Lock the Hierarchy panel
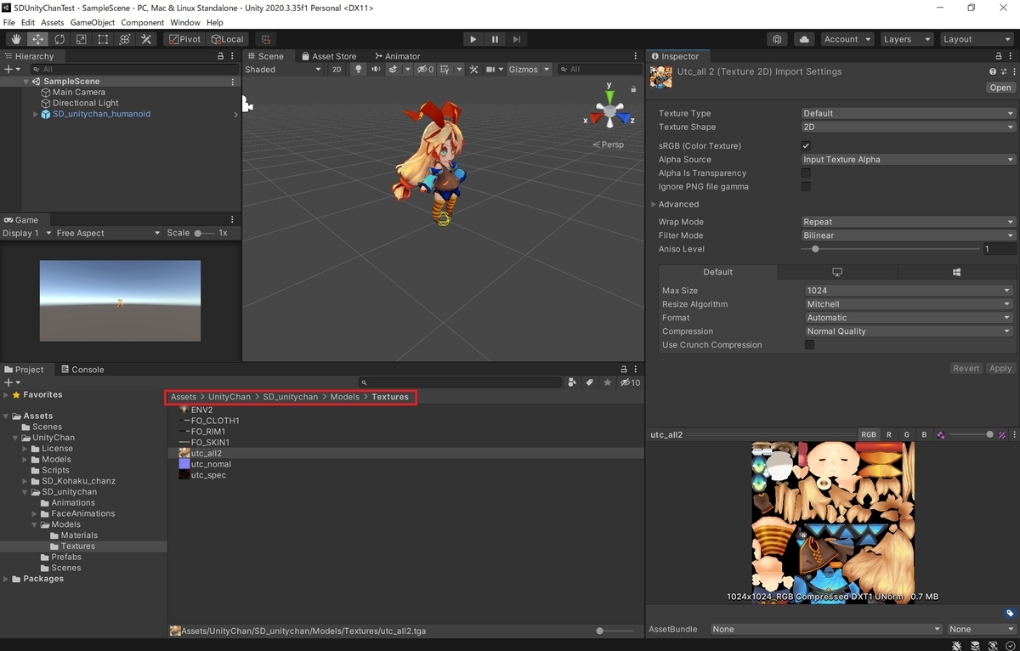 (x=220, y=56)
